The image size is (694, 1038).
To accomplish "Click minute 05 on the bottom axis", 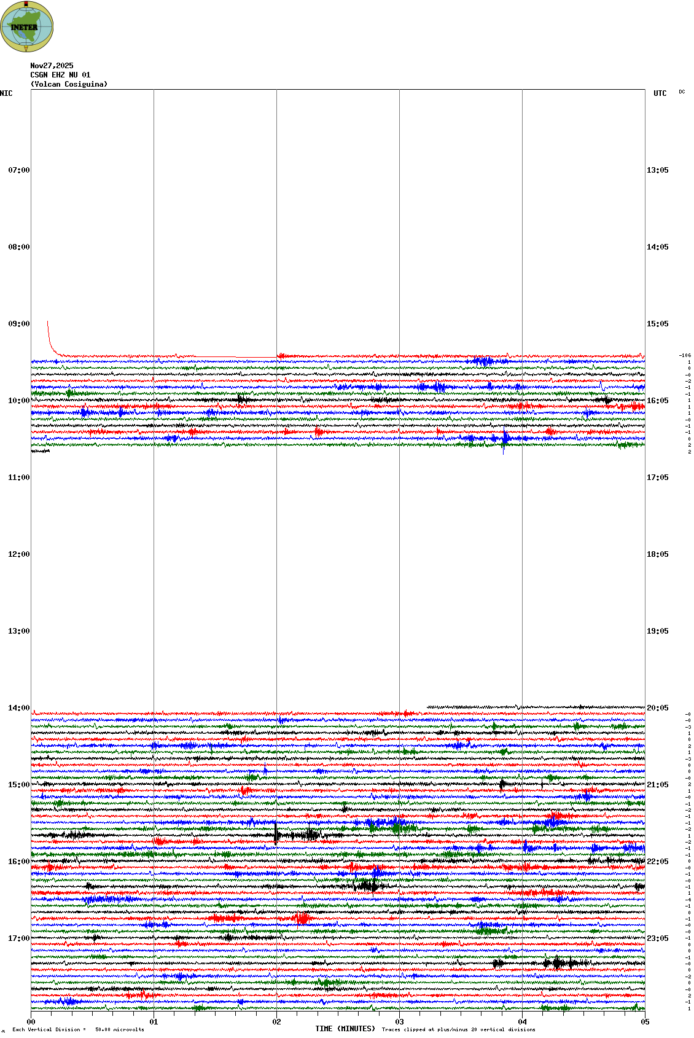I will point(645,1022).
